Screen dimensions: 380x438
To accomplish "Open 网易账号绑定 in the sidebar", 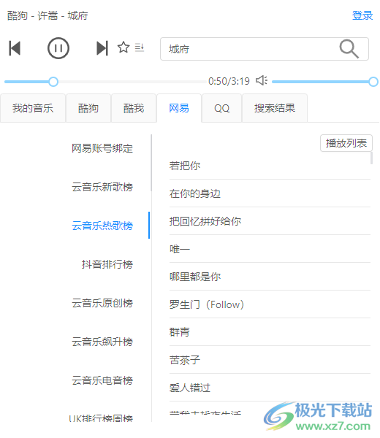I will [102, 148].
